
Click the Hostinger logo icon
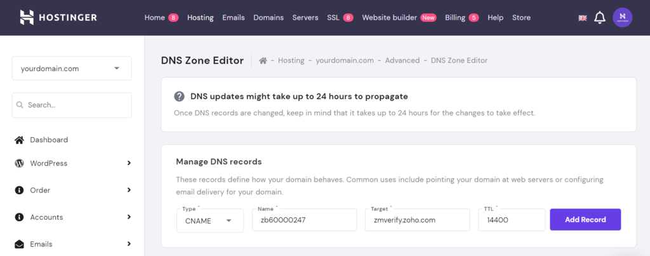27,17
